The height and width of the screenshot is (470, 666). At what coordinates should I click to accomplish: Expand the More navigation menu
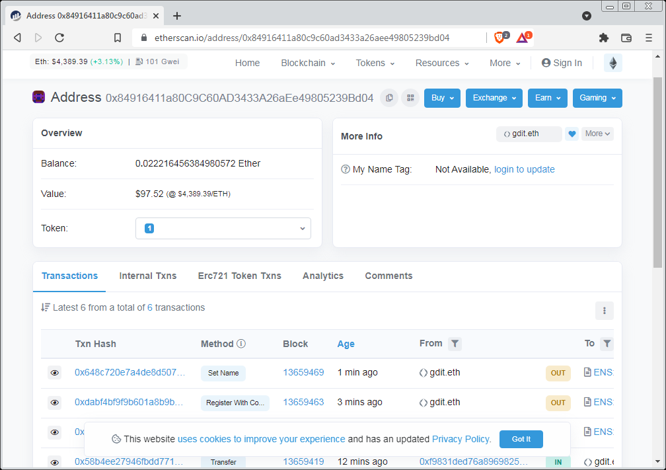point(505,63)
